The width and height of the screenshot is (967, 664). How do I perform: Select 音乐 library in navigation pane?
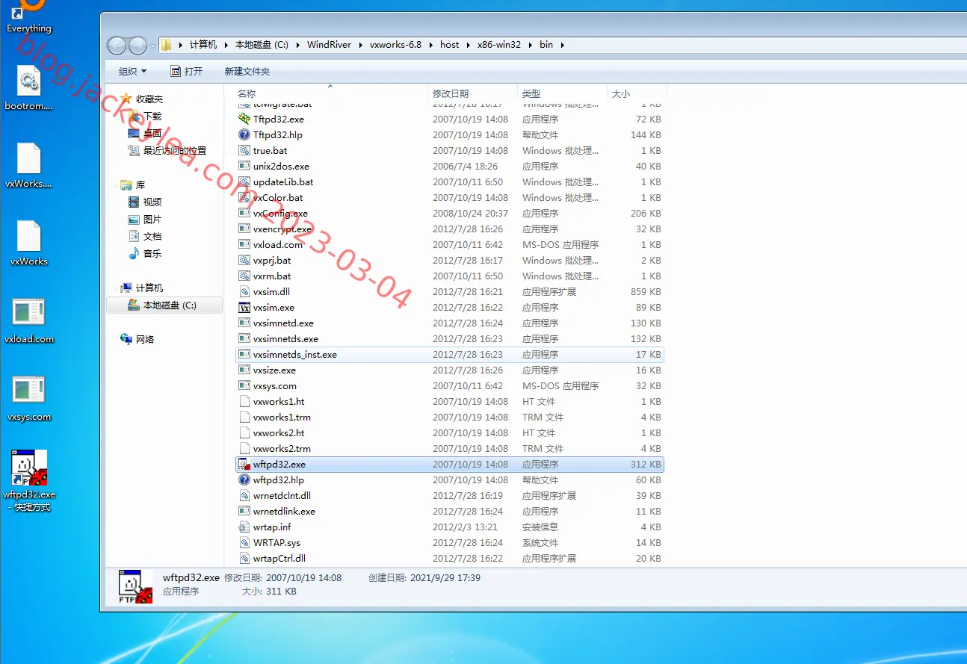(x=152, y=254)
